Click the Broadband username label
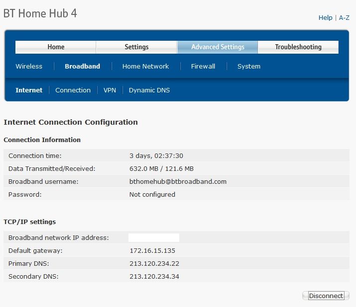 43,181
